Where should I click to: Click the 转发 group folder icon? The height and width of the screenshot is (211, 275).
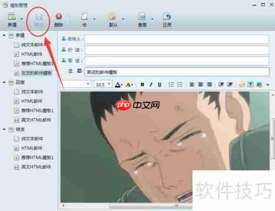click(11, 130)
